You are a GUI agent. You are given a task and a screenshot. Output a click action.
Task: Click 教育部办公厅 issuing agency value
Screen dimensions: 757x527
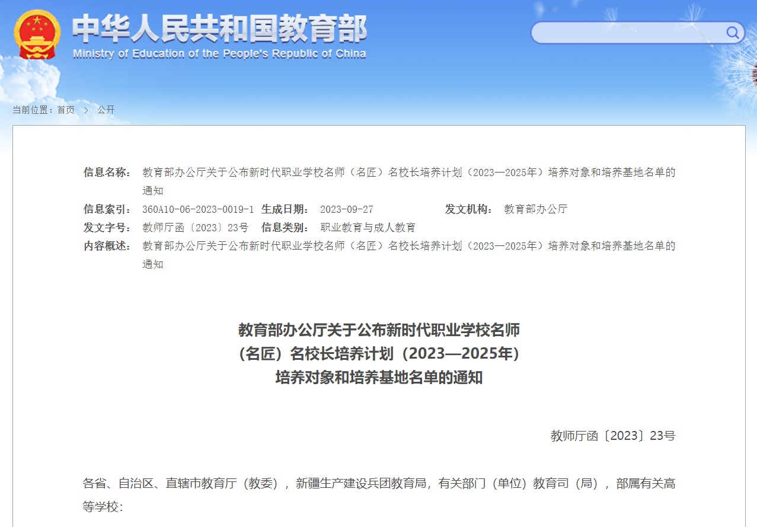(536, 209)
